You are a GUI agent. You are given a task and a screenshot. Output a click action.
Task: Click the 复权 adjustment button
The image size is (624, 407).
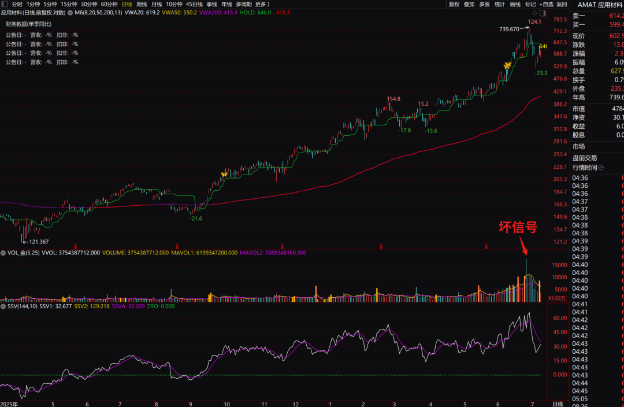point(454,5)
